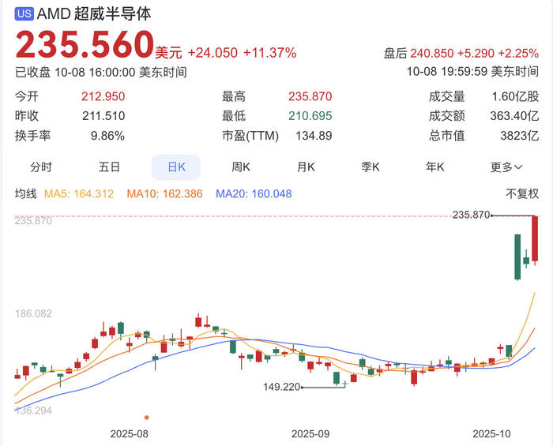Click the orange event dot below the chart
This screenshot has height=446, width=553.
click(x=146, y=417)
